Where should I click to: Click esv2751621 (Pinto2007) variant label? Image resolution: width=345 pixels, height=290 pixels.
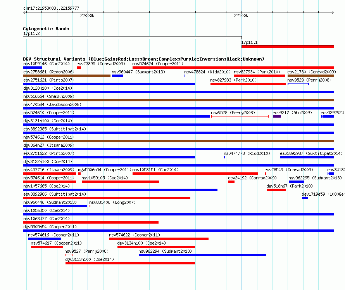(x=49, y=80)
